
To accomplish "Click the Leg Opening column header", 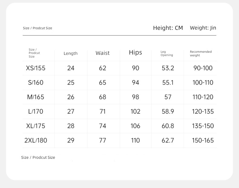I will pos(167,53).
